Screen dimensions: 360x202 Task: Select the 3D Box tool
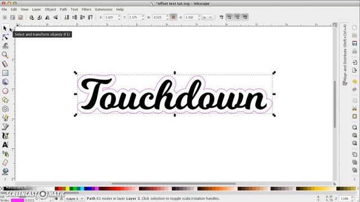click(x=5, y=82)
